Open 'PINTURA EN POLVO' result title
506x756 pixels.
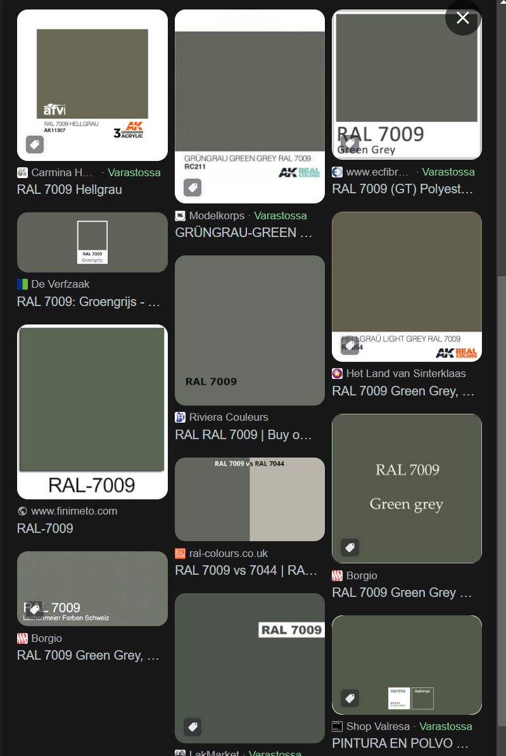pyautogui.click(x=400, y=743)
